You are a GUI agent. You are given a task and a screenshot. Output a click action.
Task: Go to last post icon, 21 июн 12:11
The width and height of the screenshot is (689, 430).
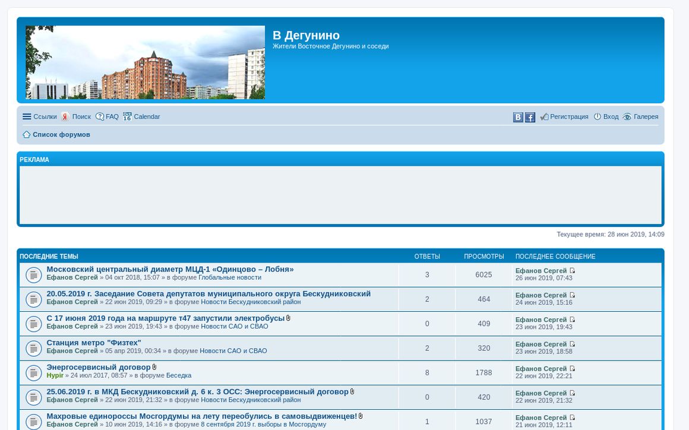572,418
